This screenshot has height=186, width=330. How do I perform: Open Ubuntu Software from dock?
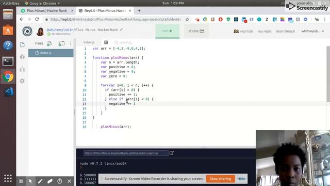(x=8, y=30)
